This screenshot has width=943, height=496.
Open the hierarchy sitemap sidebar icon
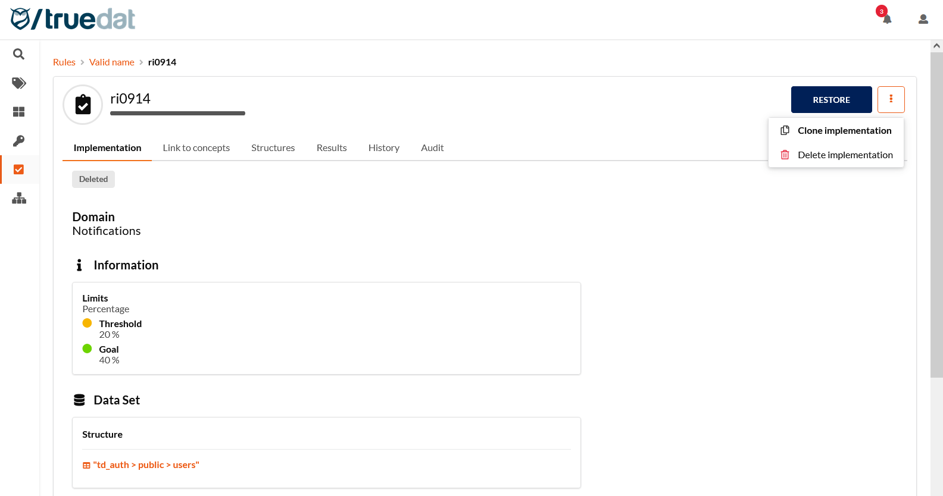click(x=19, y=199)
